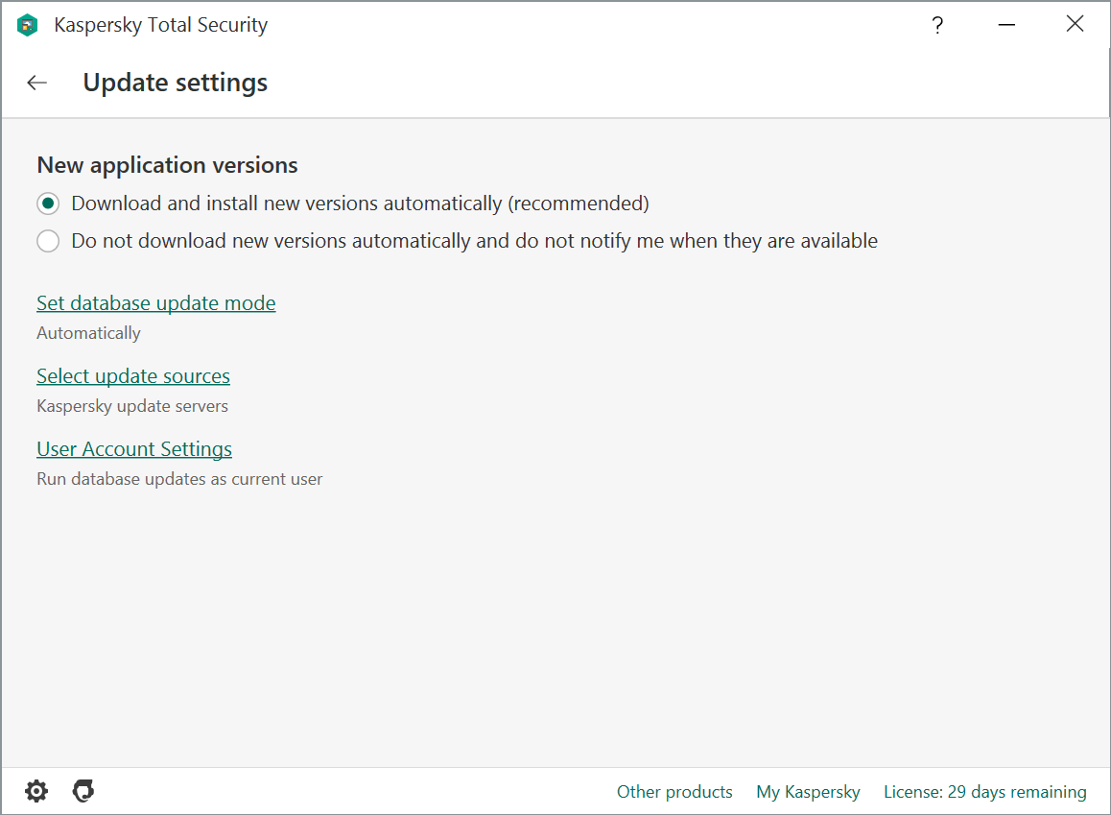
Task: Click the 'New application versions' heading
Action: click(x=167, y=165)
